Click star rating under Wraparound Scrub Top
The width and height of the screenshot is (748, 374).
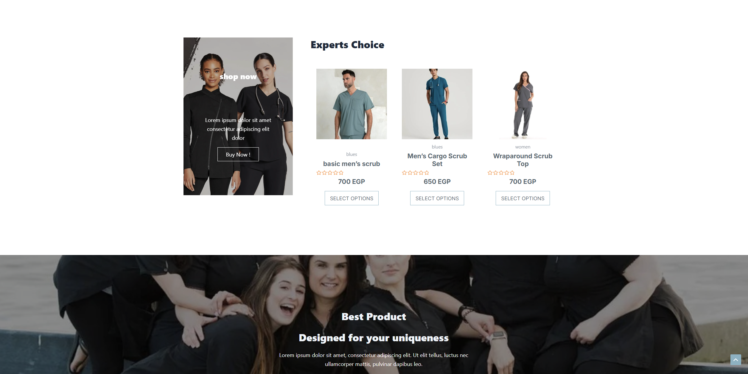pos(501,173)
